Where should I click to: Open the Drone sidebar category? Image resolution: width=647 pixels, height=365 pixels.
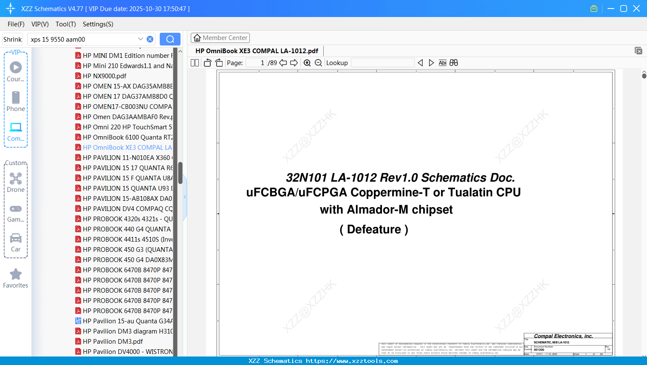pyautogui.click(x=16, y=182)
